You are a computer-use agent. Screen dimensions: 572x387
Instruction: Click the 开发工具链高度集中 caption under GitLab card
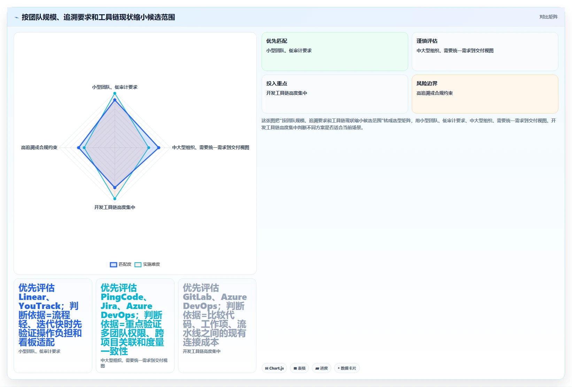pos(202,351)
